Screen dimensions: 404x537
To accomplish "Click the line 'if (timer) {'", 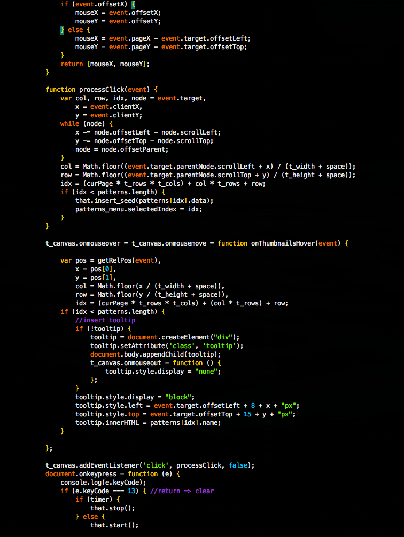I will (98, 500).
